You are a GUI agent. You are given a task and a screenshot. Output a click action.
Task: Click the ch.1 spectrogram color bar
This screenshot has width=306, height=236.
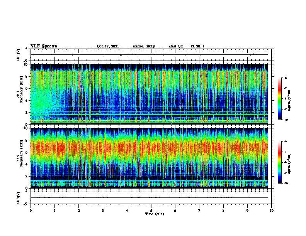point(279,99)
